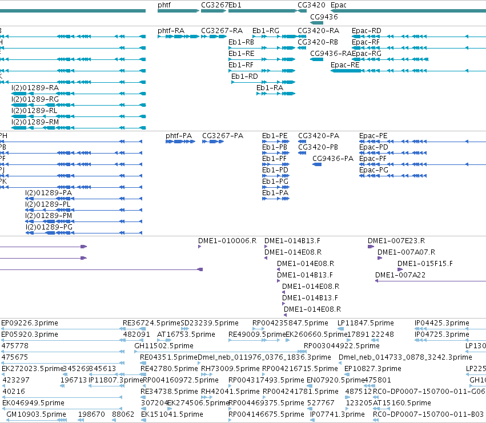
Task: Select the AT16753.5prime EST label
Action: [x=186, y=335]
